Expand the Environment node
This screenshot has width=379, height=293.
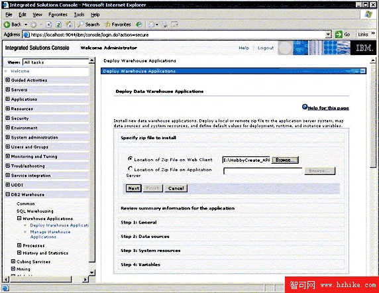coord(8,127)
